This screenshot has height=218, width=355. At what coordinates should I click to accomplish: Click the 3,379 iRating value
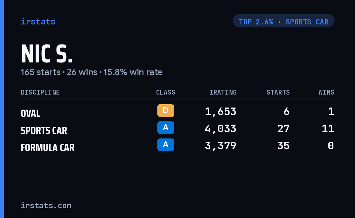click(x=221, y=146)
